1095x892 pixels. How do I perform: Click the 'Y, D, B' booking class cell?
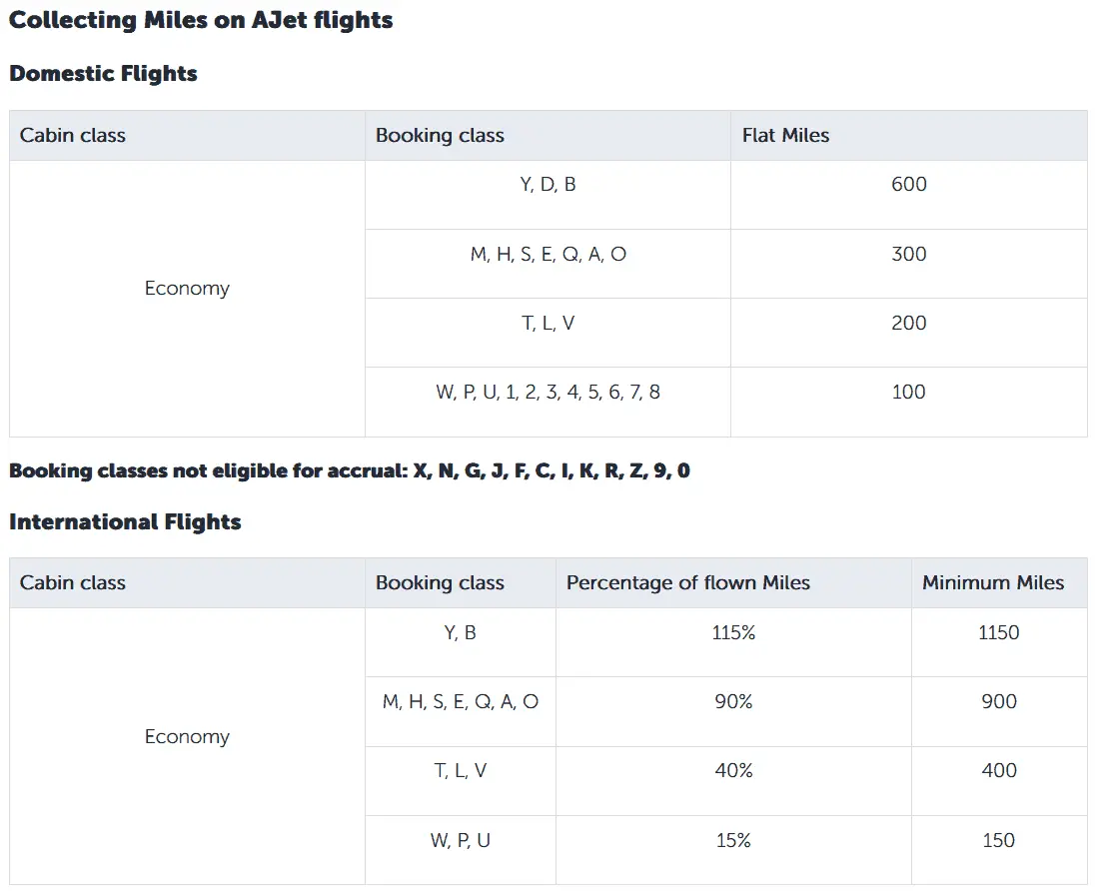click(547, 185)
